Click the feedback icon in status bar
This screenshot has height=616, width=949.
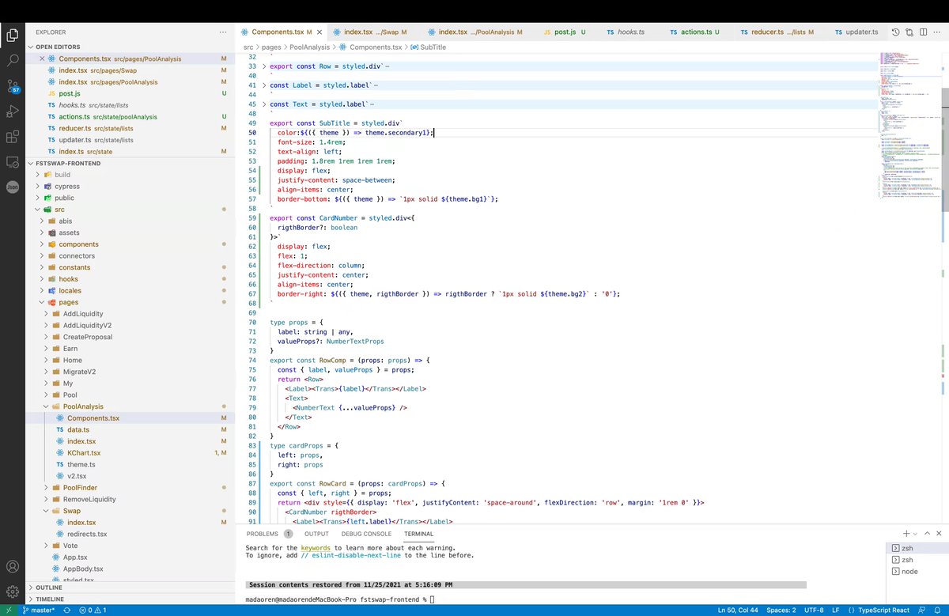coord(923,610)
